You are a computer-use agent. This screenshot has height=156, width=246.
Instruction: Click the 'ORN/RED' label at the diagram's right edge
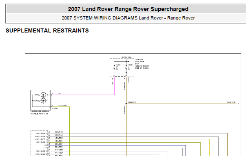pos(231,102)
